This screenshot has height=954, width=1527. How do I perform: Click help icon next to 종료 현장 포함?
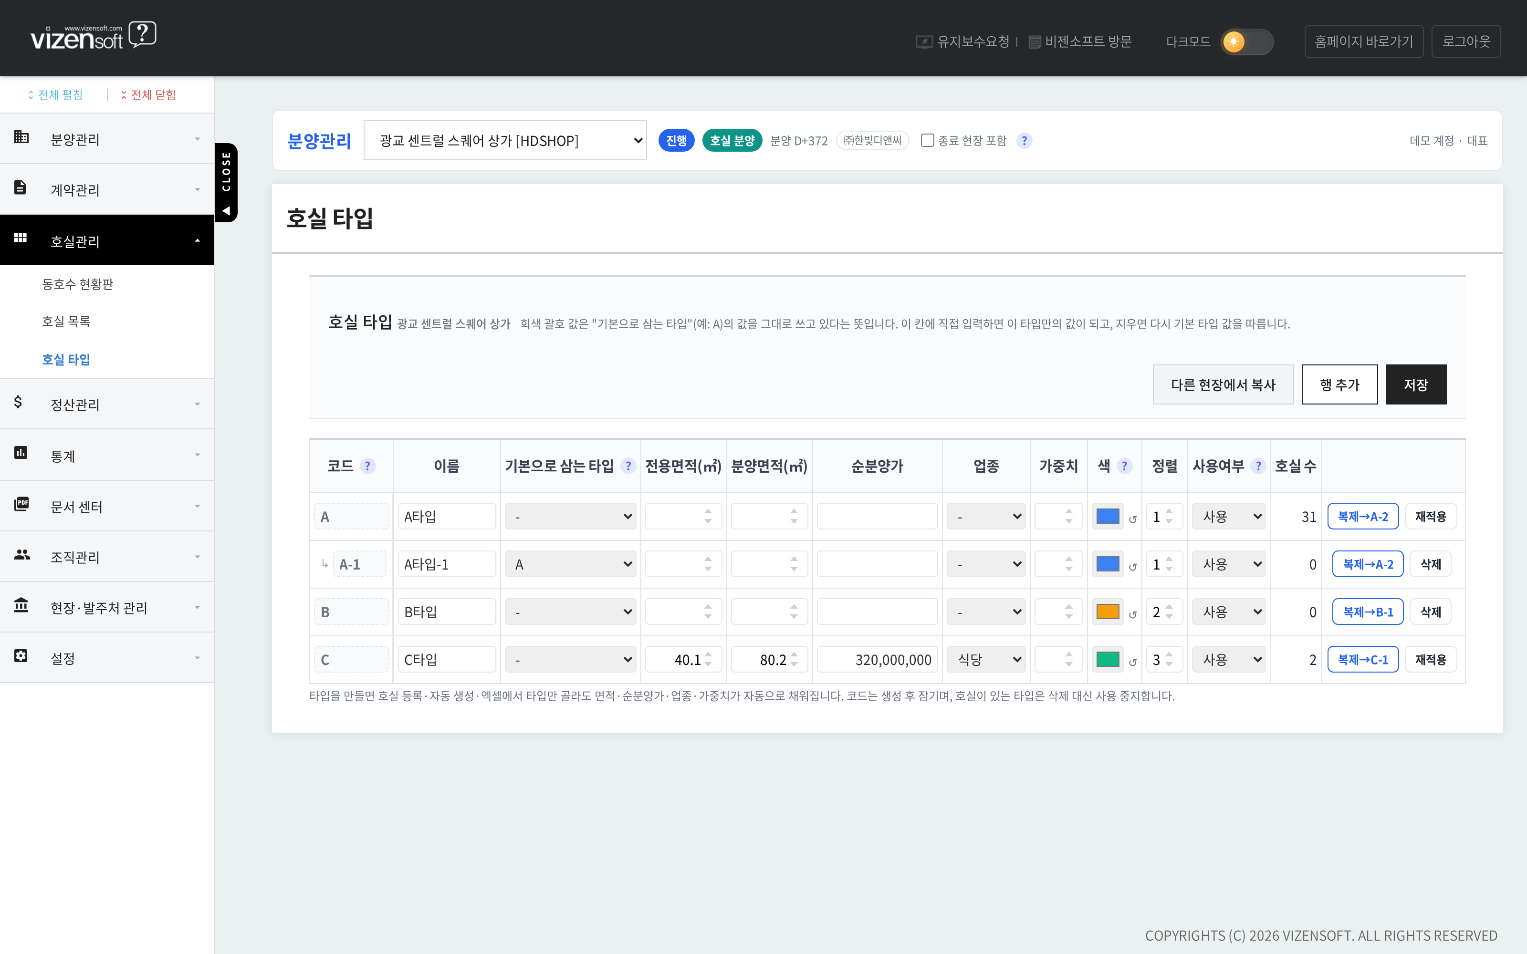coord(1024,141)
